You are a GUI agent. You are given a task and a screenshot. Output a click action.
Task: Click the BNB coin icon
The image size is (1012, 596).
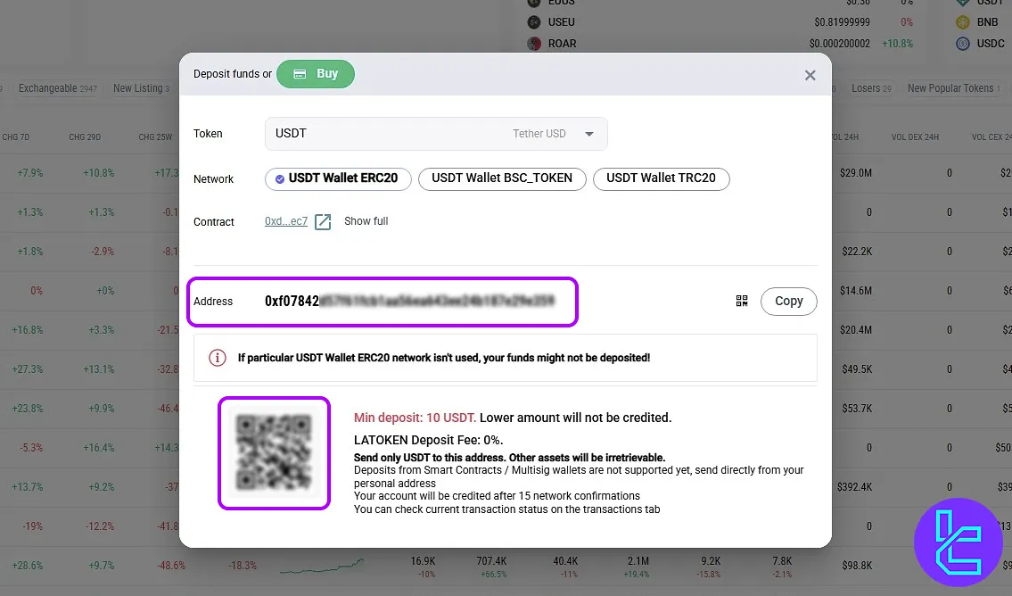point(962,22)
